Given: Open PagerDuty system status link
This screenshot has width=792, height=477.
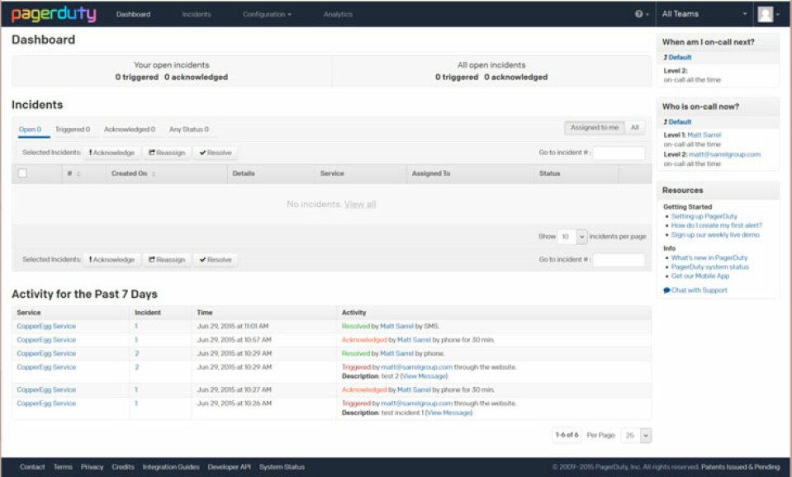Looking at the screenshot, I should point(710,267).
